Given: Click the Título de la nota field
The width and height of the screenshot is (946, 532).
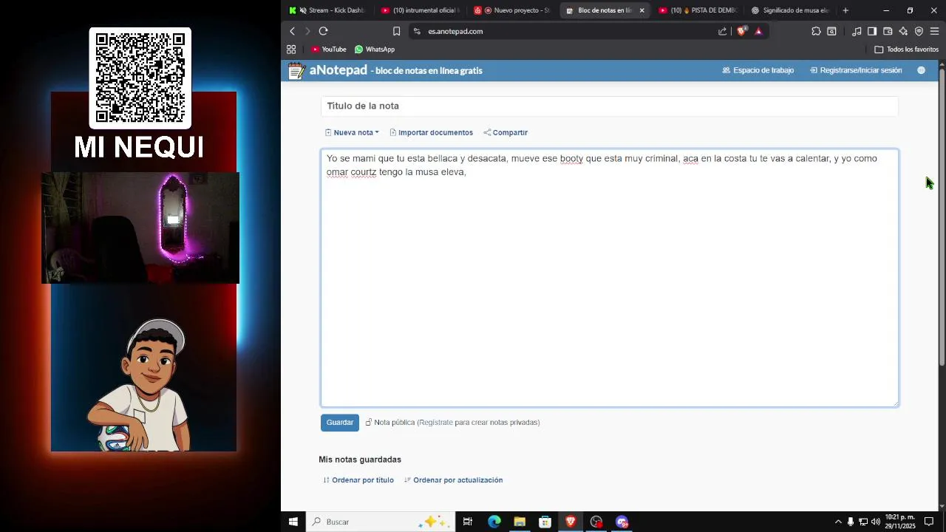Looking at the screenshot, I should point(609,106).
